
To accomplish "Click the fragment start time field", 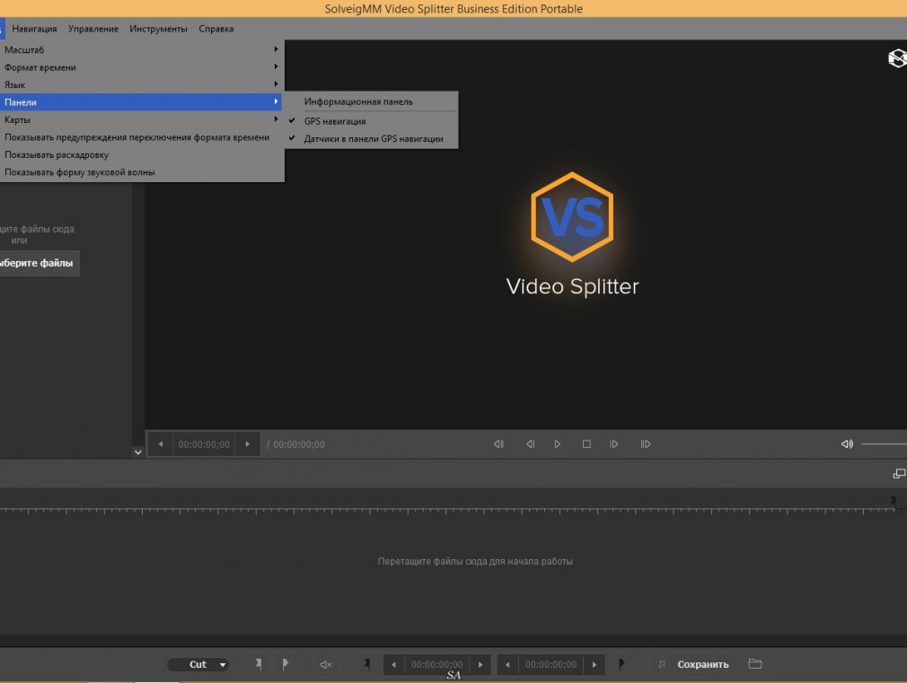I will point(436,664).
